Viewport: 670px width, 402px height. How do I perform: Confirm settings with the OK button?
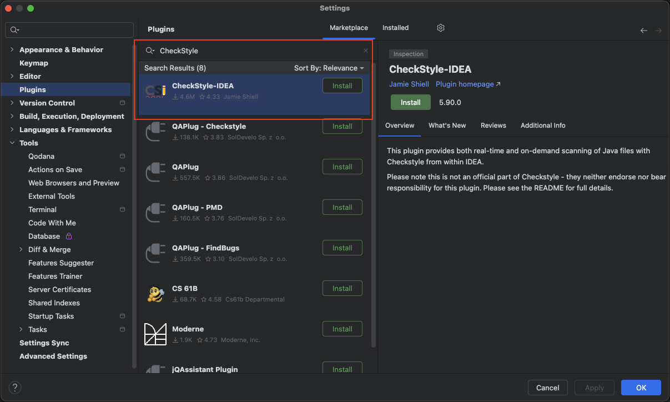pos(641,388)
